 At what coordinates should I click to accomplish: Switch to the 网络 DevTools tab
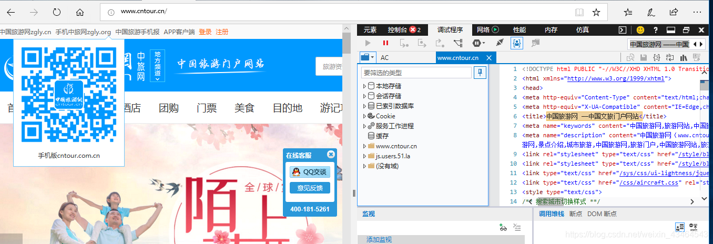coord(487,30)
